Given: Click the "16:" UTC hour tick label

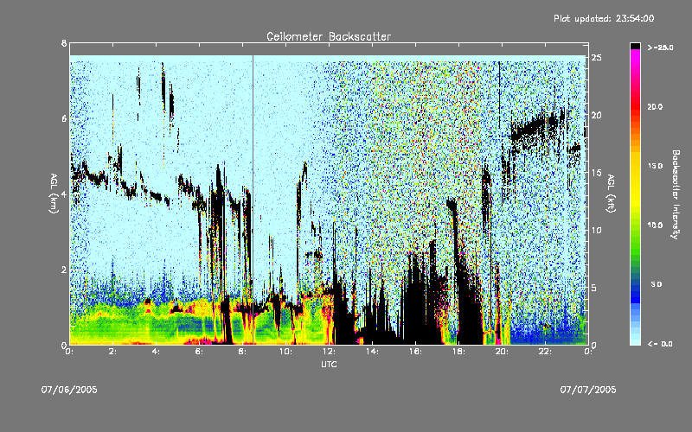Looking at the screenshot, I should click(x=415, y=352).
